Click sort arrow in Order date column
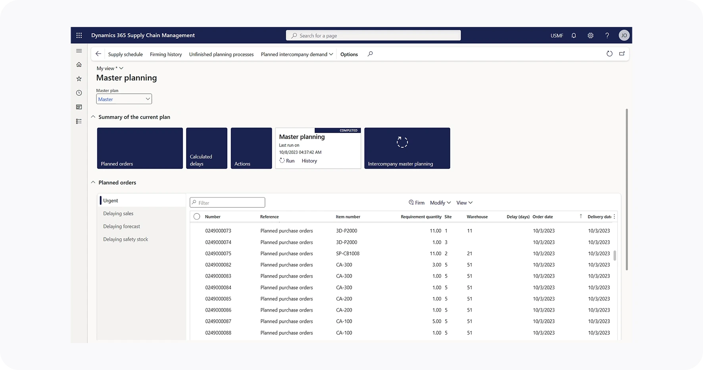The image size is (703, 370). [x=581, y=216]
